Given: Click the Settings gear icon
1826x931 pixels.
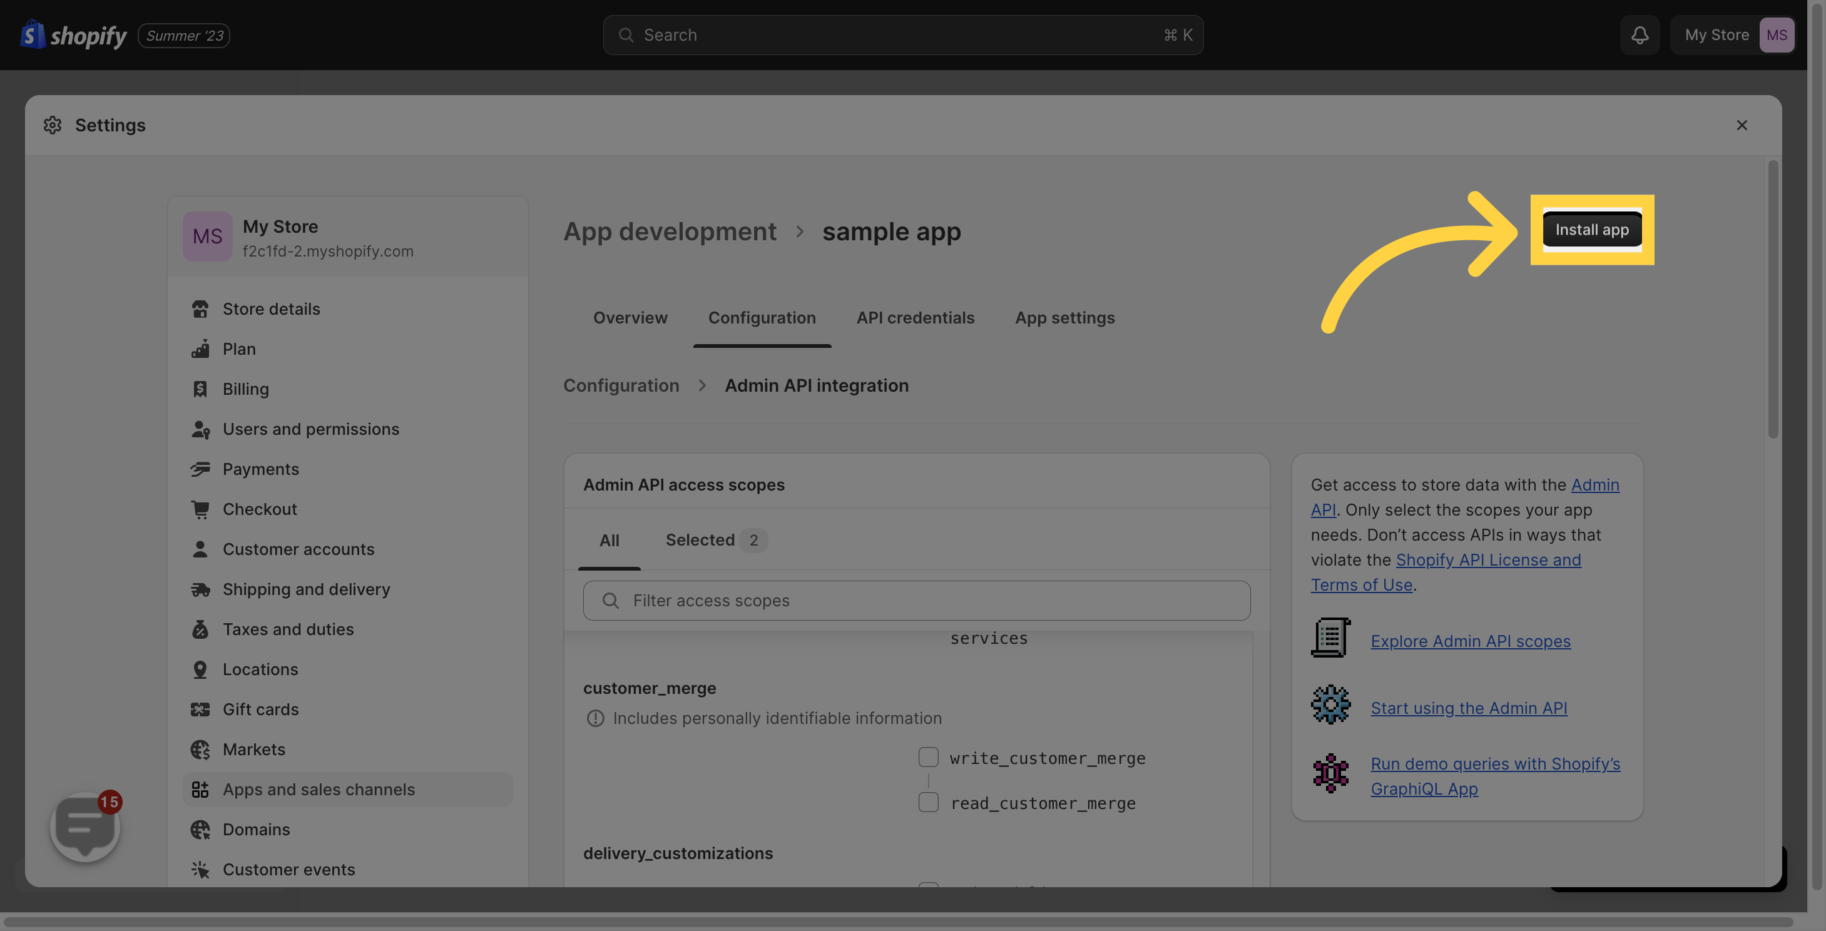Looking at the screenshot, I should click(53, 125).
